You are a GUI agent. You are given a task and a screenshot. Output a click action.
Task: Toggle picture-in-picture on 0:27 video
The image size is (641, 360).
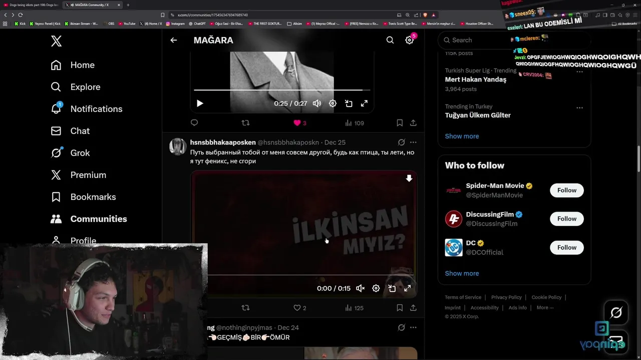click(x=349, y=103)
